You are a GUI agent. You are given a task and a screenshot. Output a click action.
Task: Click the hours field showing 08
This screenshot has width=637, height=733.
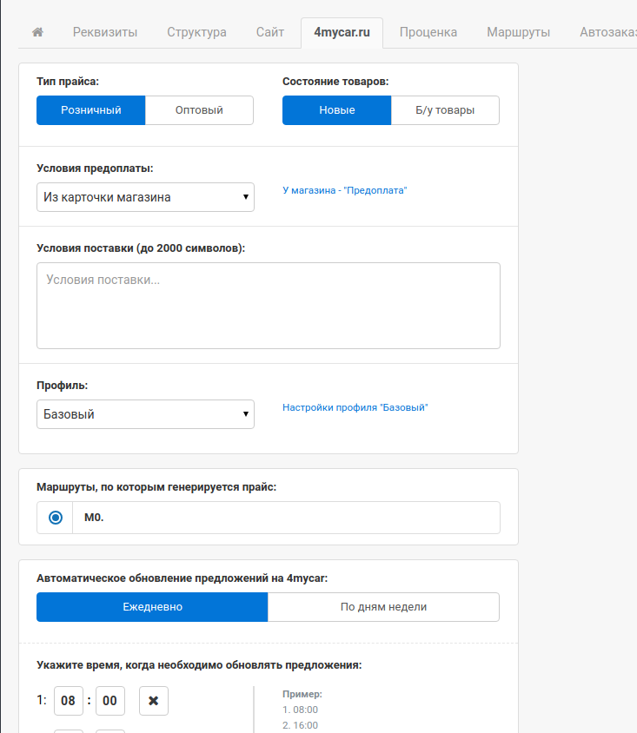69,701
